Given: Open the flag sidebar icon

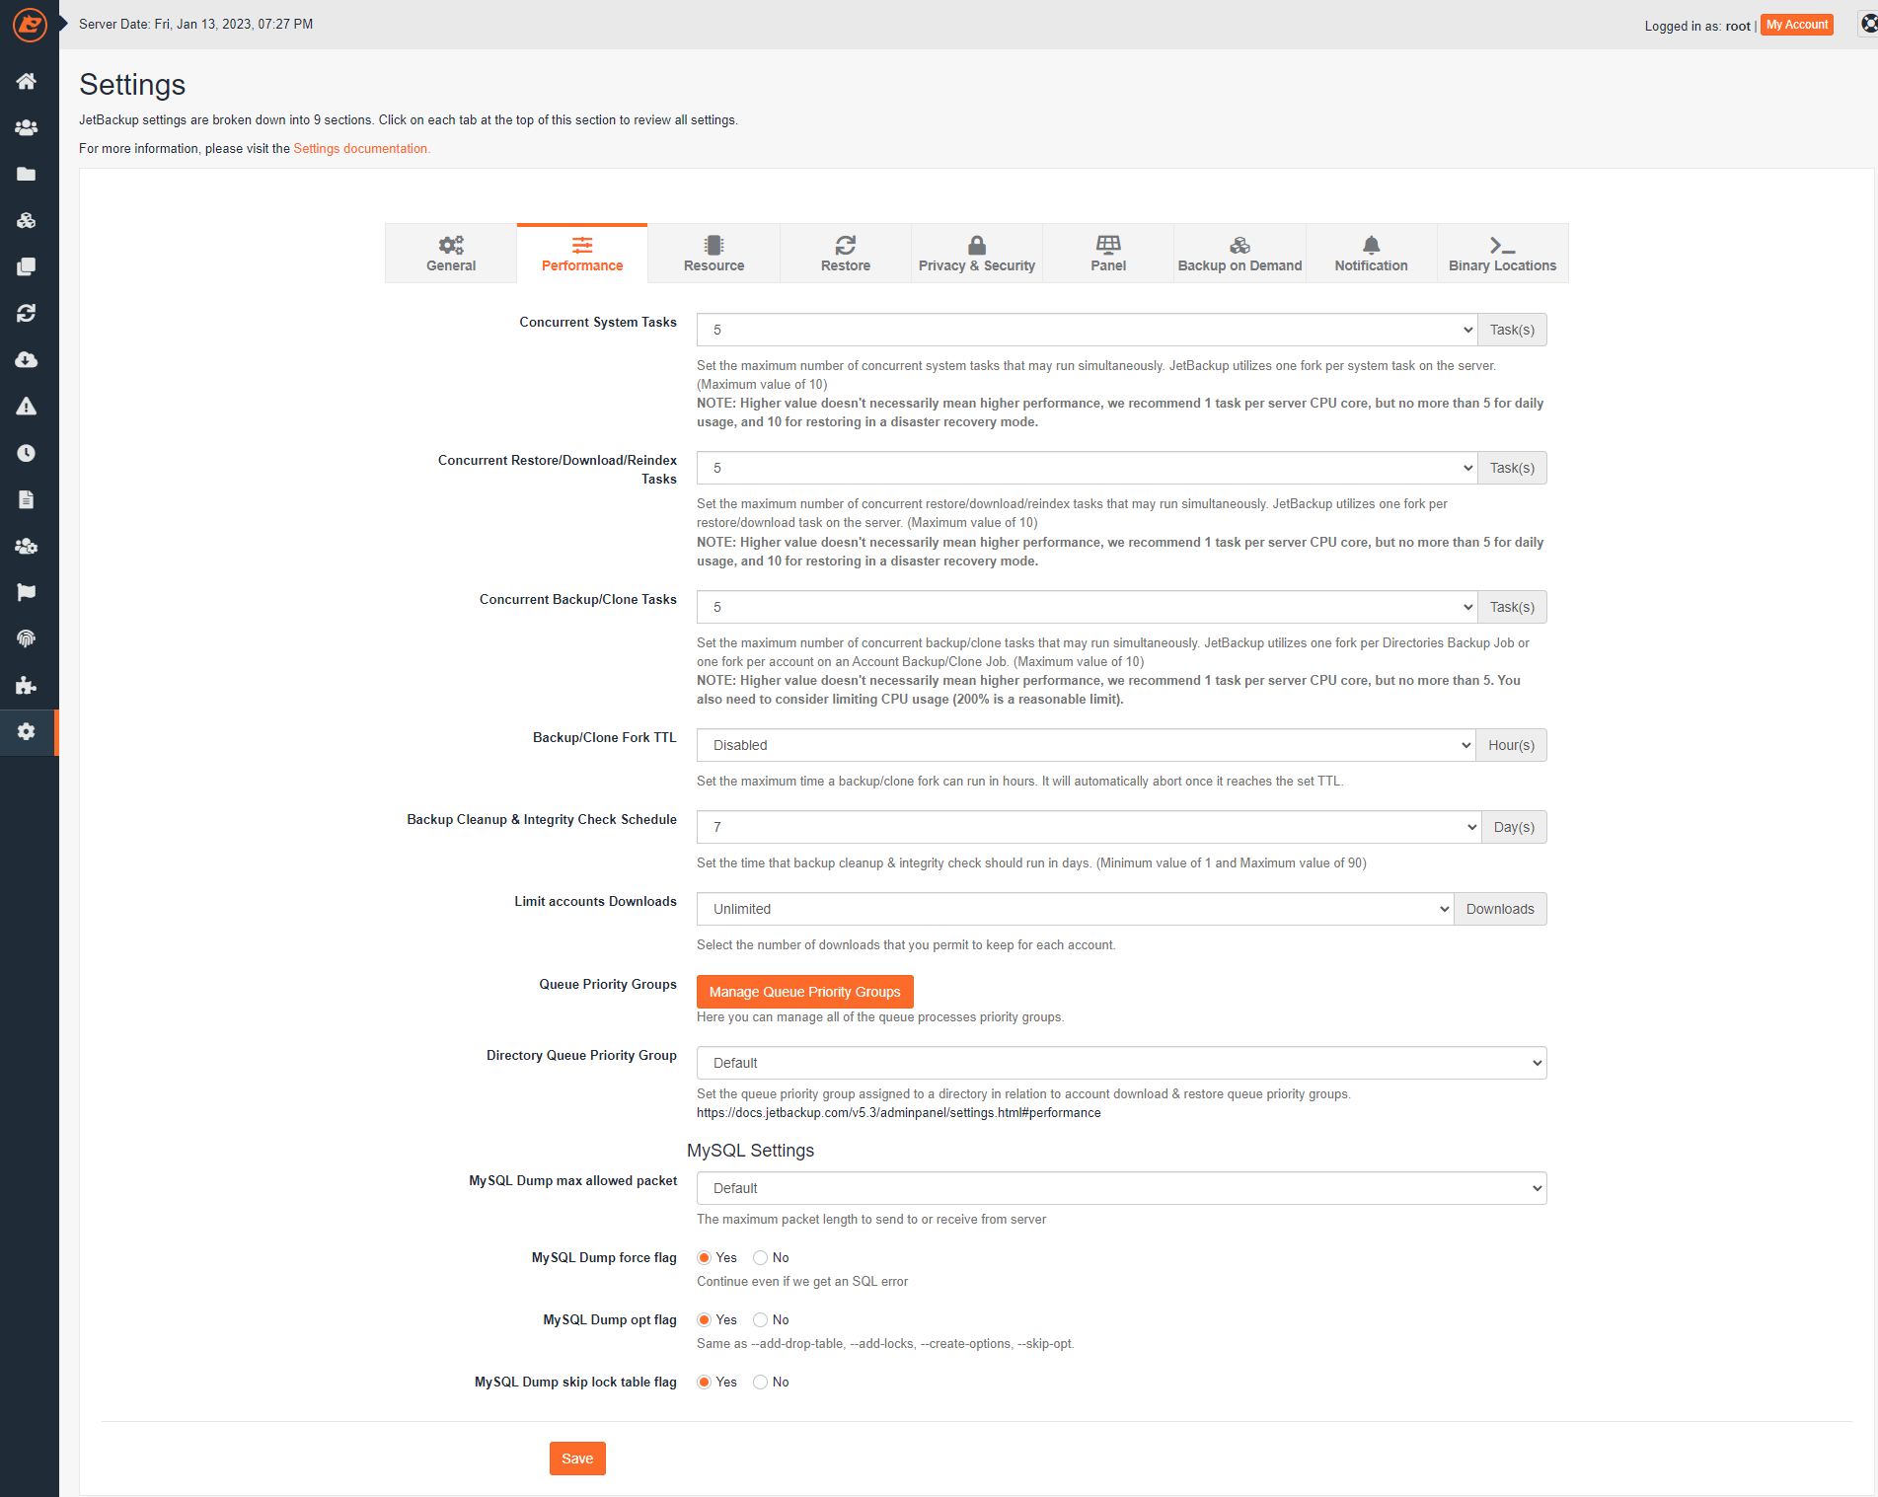Looking at the screenshot, I should click(27, 592).
